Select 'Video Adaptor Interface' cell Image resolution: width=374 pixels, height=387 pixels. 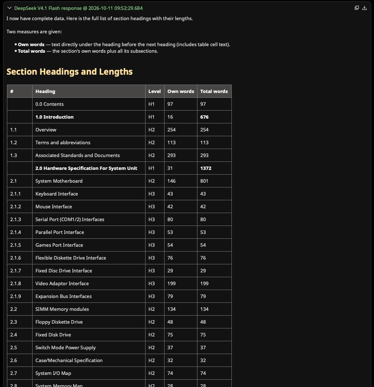pyautogui.click(x=89, y=284)
